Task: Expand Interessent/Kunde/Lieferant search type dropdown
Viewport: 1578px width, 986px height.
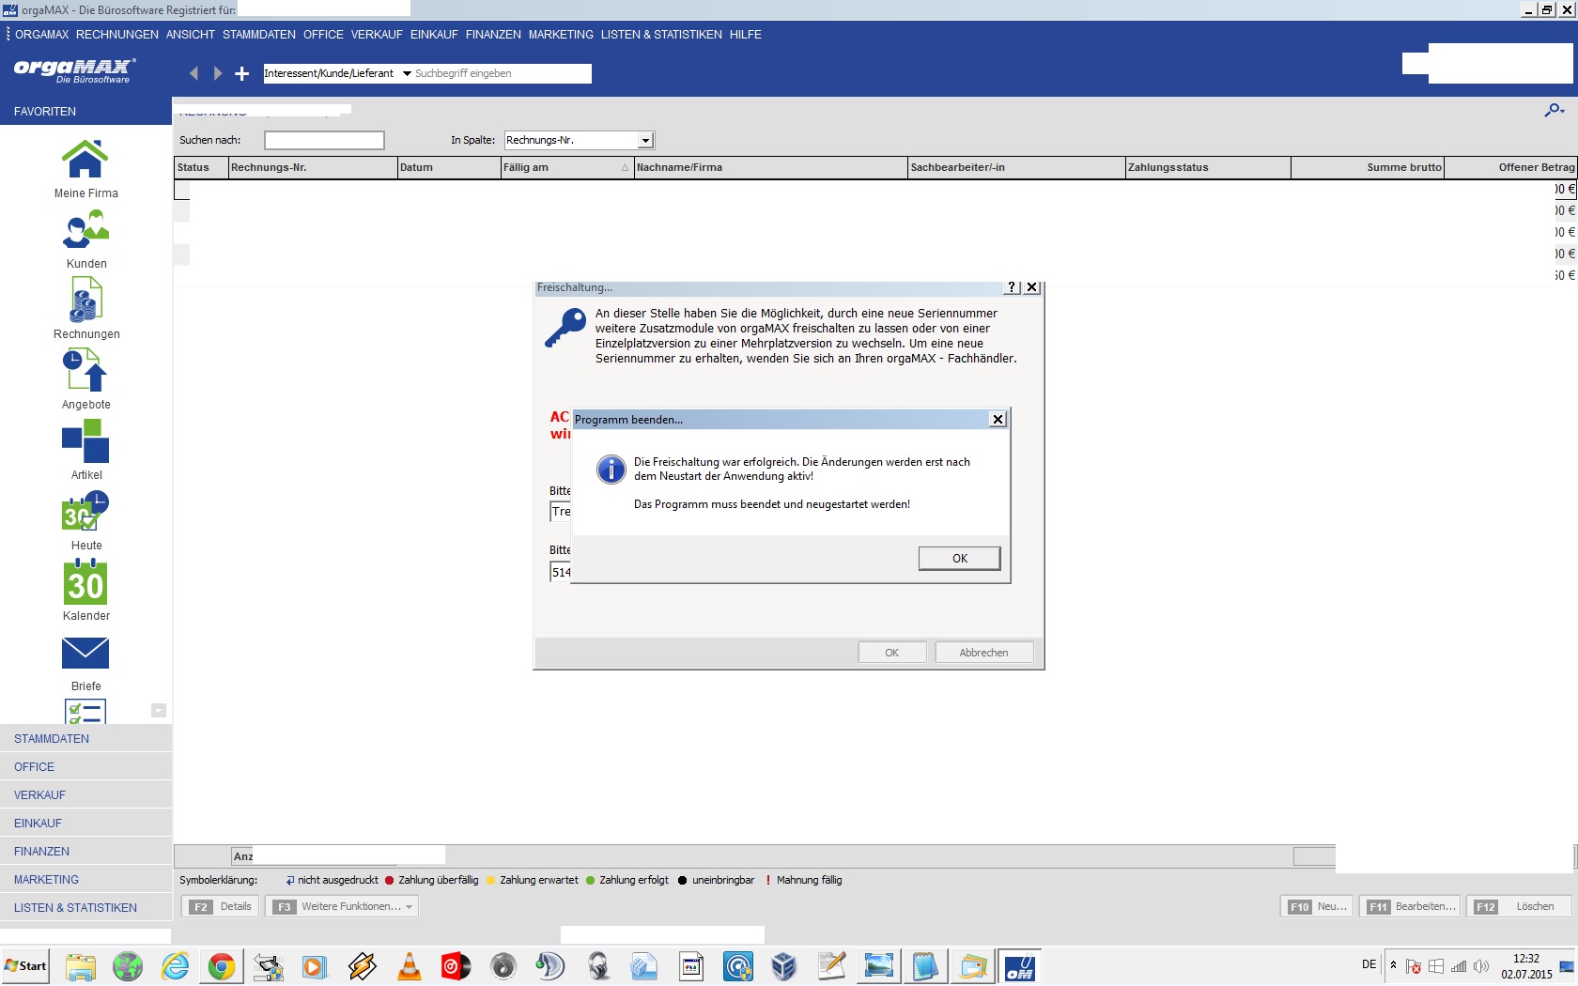Action: coord(407,73)
